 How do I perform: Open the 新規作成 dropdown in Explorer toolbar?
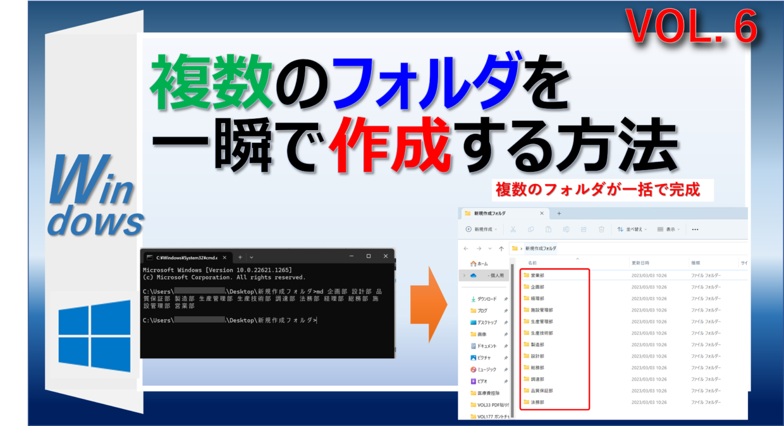click(x=482, y=229)
